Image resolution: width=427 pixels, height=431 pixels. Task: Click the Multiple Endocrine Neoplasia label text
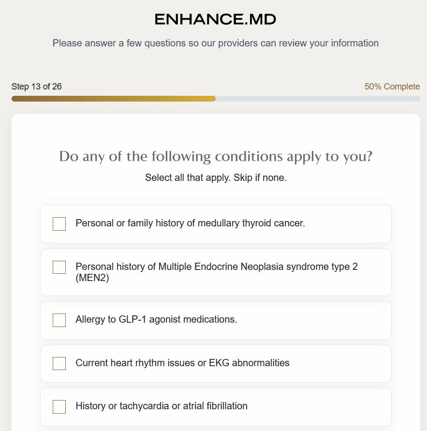point(217,267)
